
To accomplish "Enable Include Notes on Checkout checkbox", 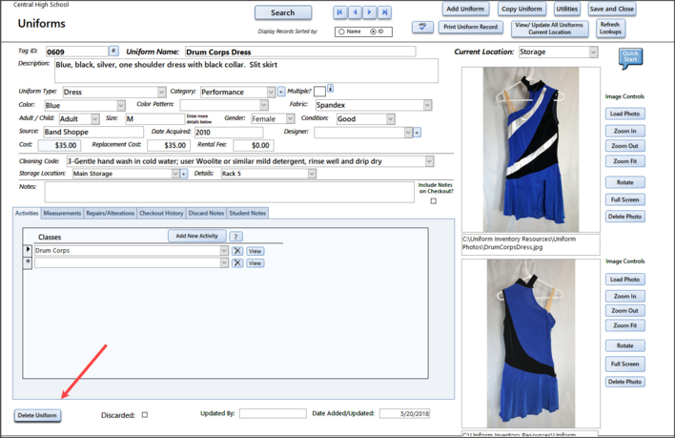I will pos(434,201).
